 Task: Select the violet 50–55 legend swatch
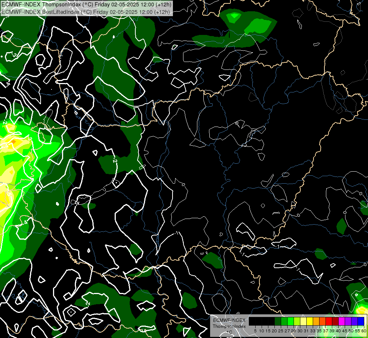point(354,321)
